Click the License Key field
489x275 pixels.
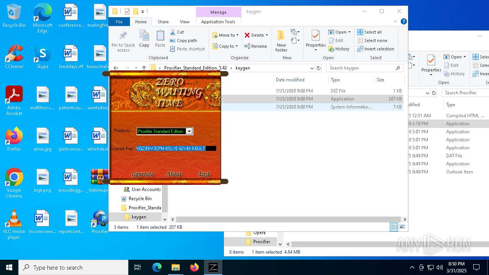(x=176, y=148)
